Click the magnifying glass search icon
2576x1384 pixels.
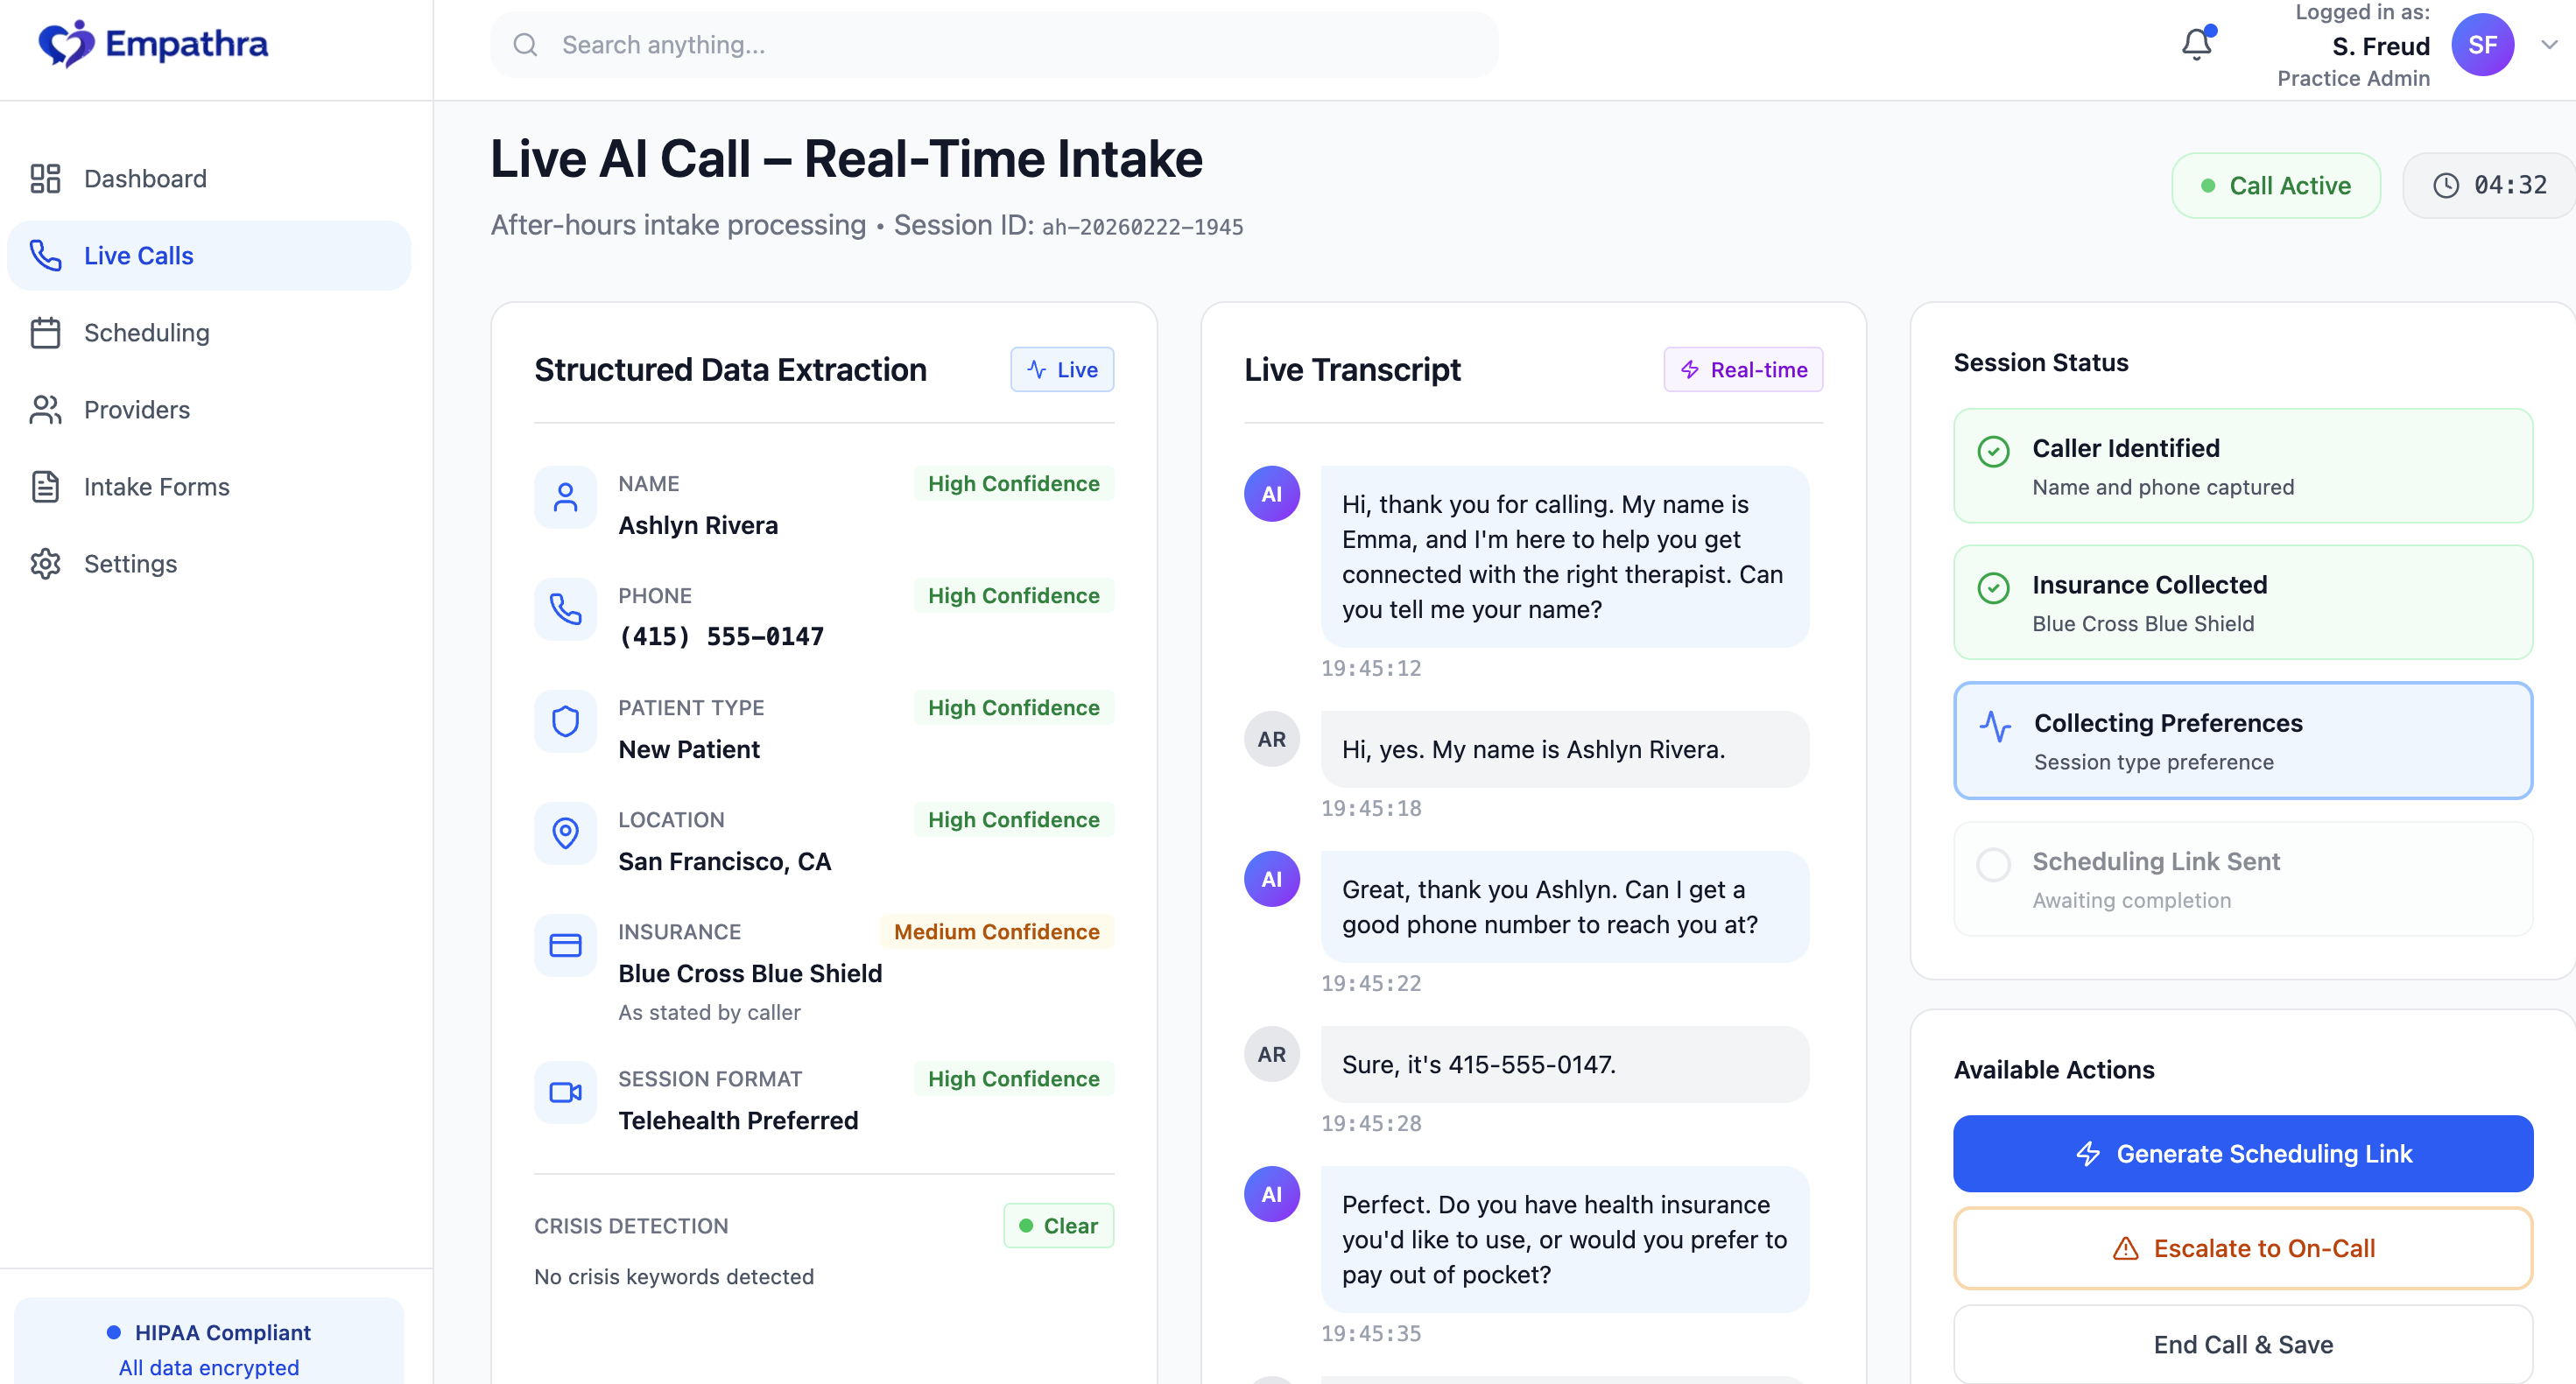pos(526,44)
